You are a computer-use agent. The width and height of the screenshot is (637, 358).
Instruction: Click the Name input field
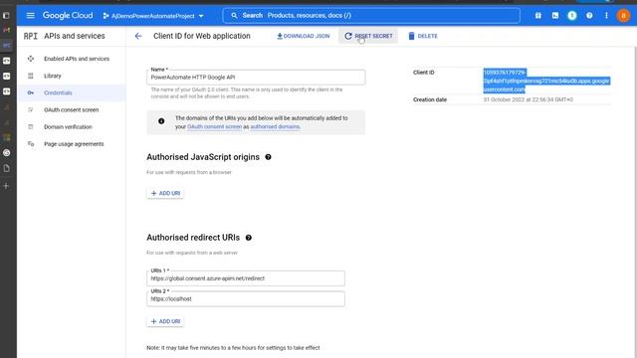256,78
